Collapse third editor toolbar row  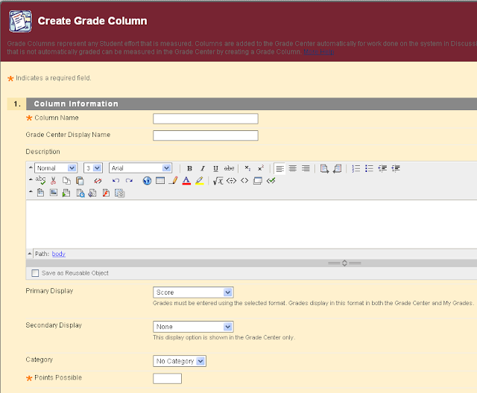31,191
